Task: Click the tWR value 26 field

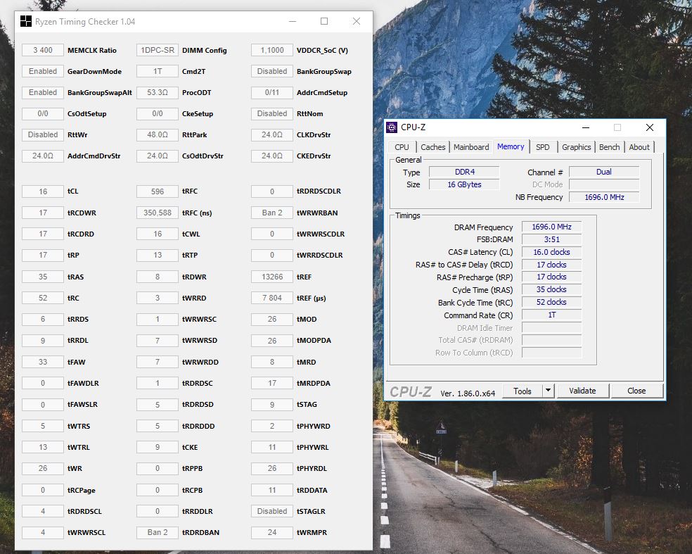Action: pos(43,468)
